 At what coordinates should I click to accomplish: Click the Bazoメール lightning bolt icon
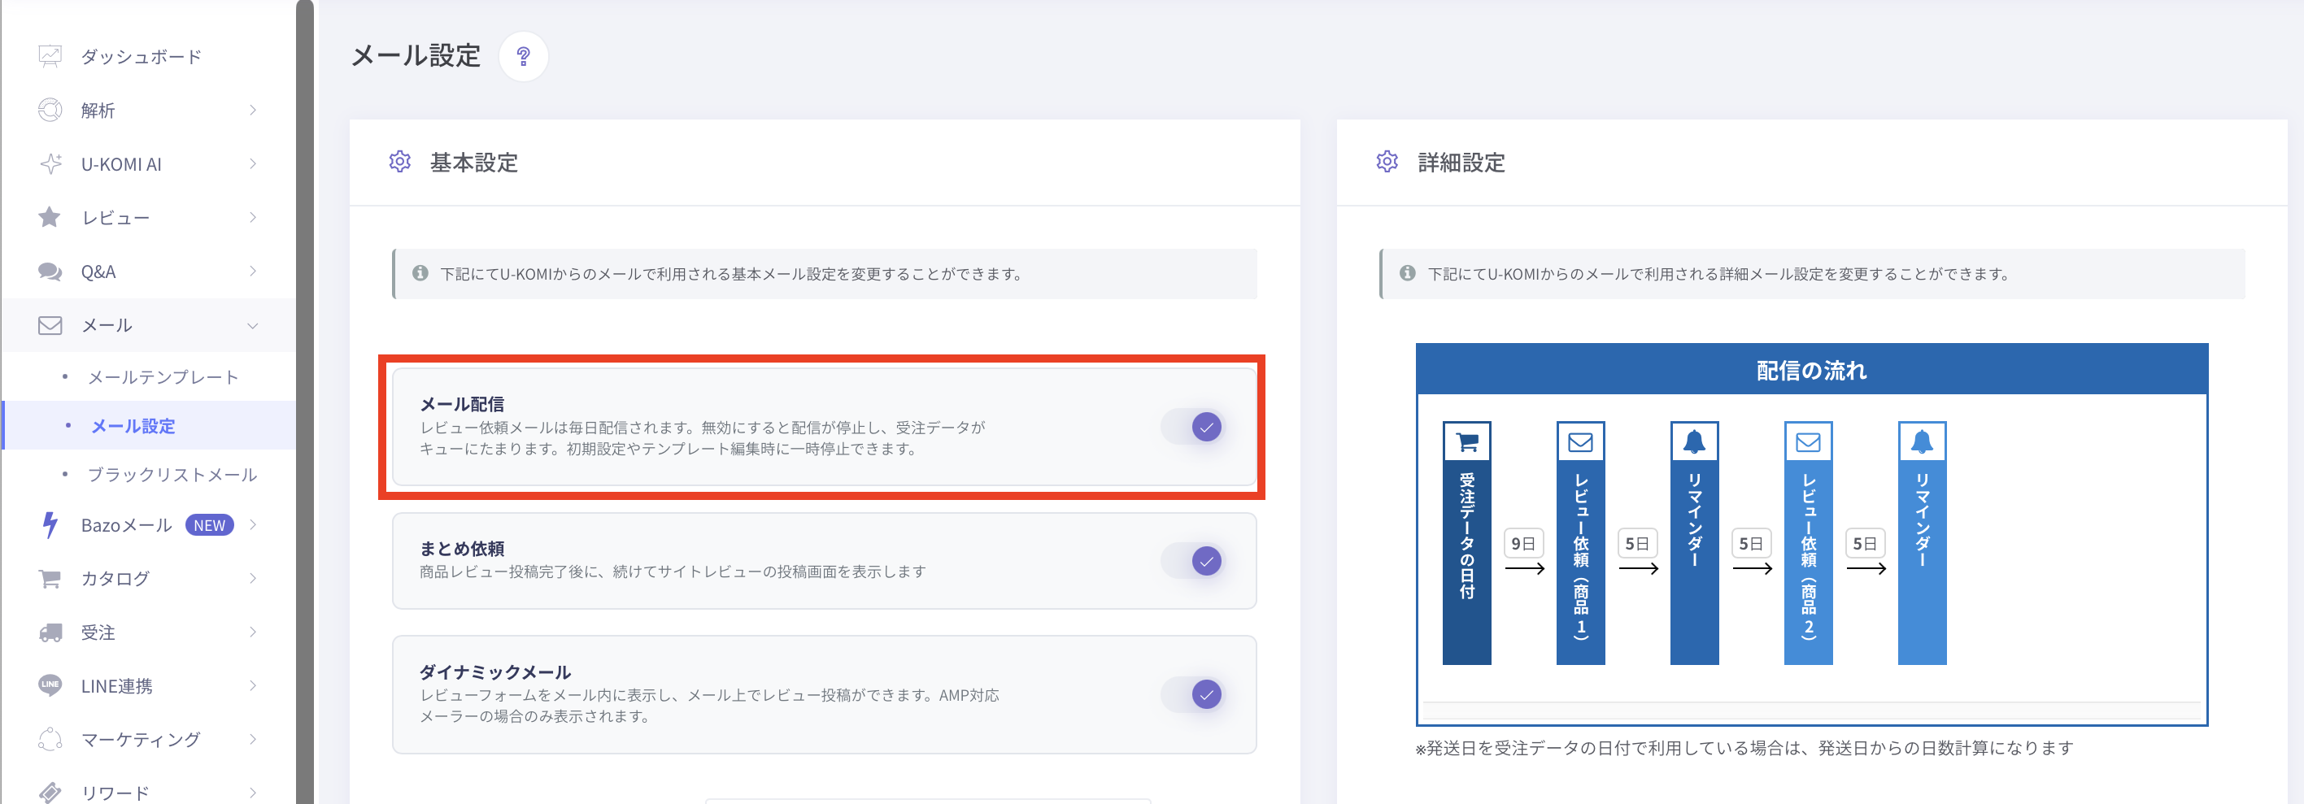pos(50,525)
